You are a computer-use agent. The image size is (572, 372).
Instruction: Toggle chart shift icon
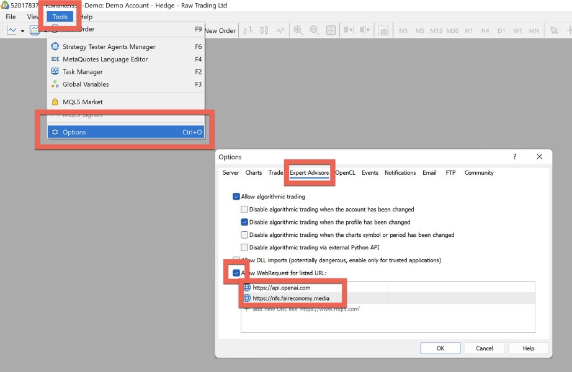[x=365, y=30]
